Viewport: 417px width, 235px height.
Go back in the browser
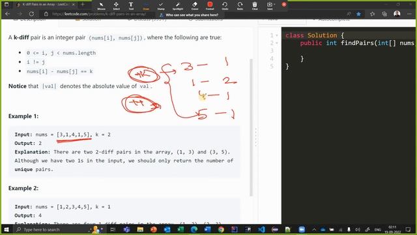(7, 14)
